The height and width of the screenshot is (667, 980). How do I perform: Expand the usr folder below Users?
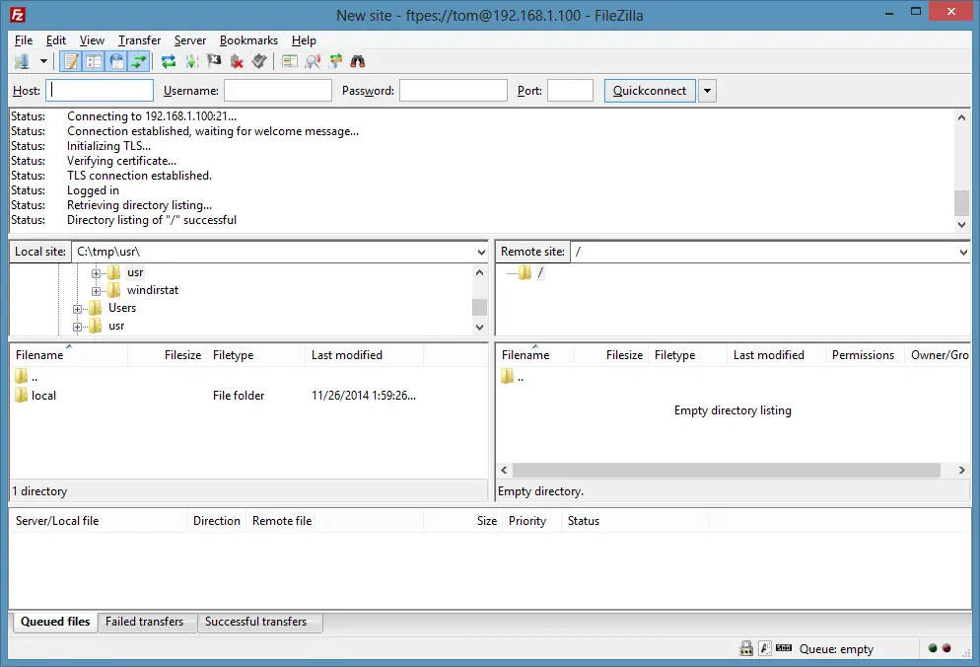pyautogui.click(x=77, y=327)
